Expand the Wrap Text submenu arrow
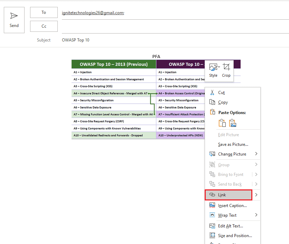Image resolution: width=289 pixels, height=244 pixels. (256, 215)
